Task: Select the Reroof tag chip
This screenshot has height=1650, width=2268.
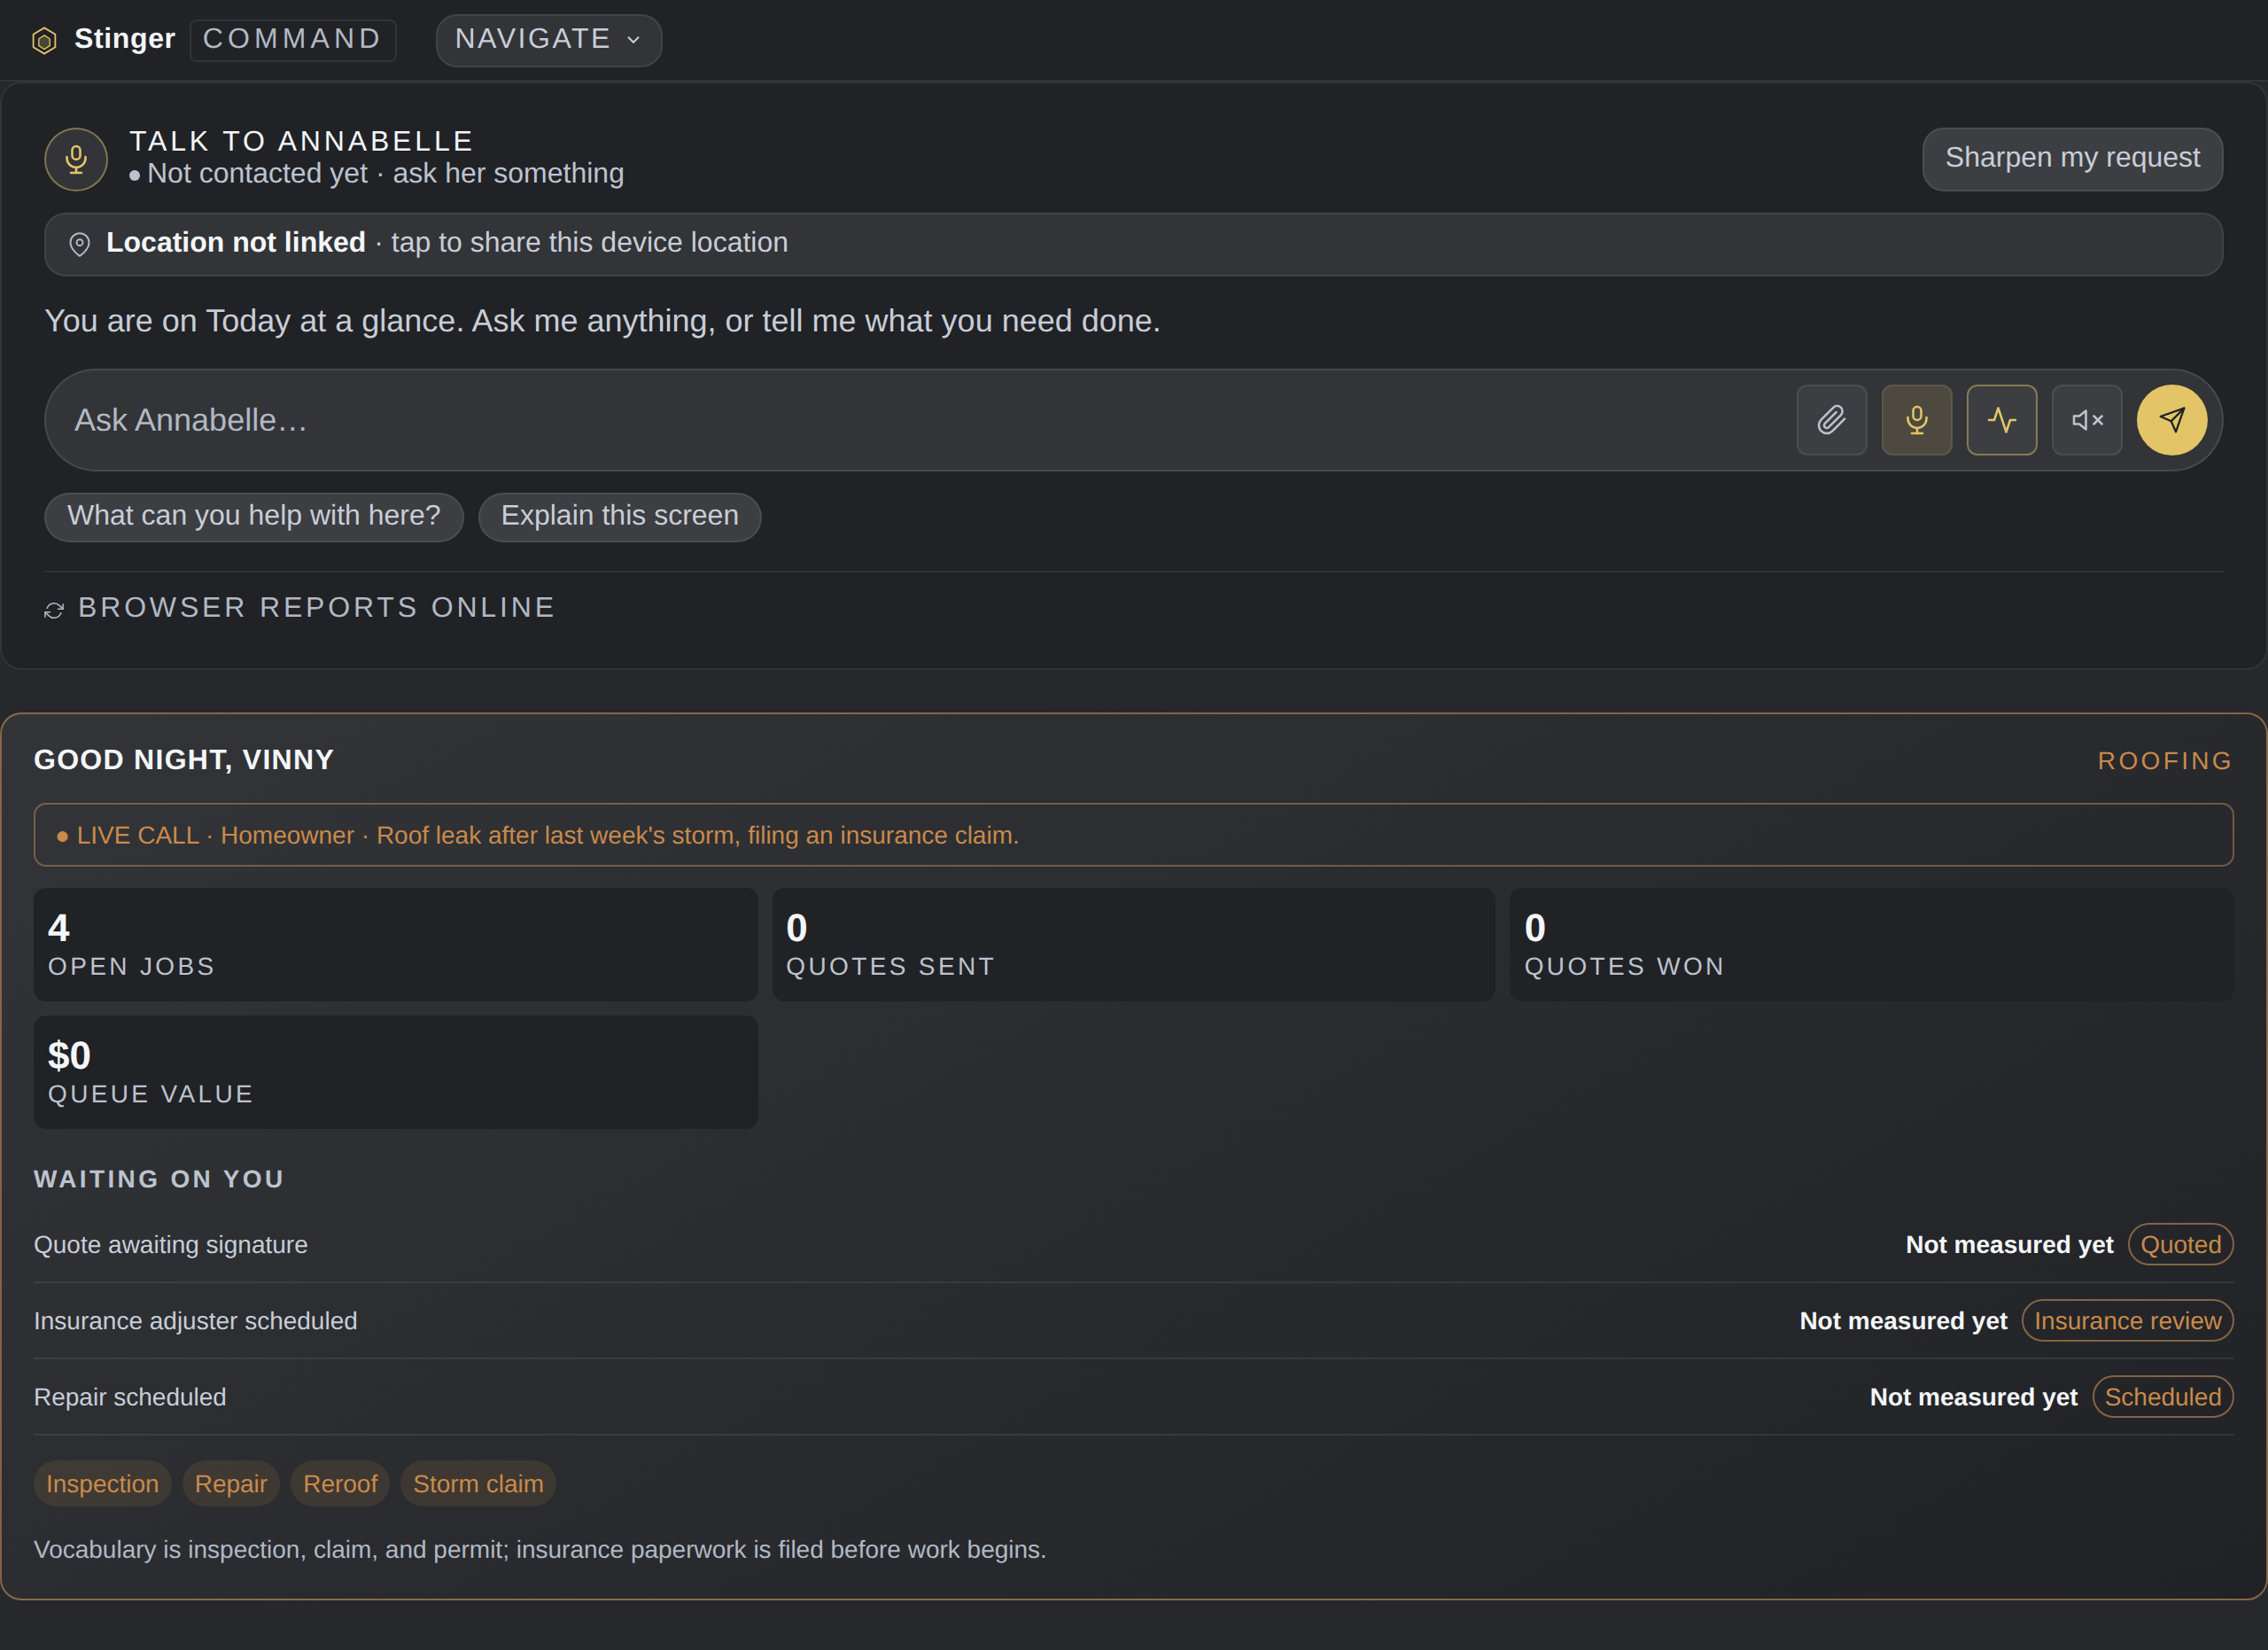Action: coord(340,1484)
